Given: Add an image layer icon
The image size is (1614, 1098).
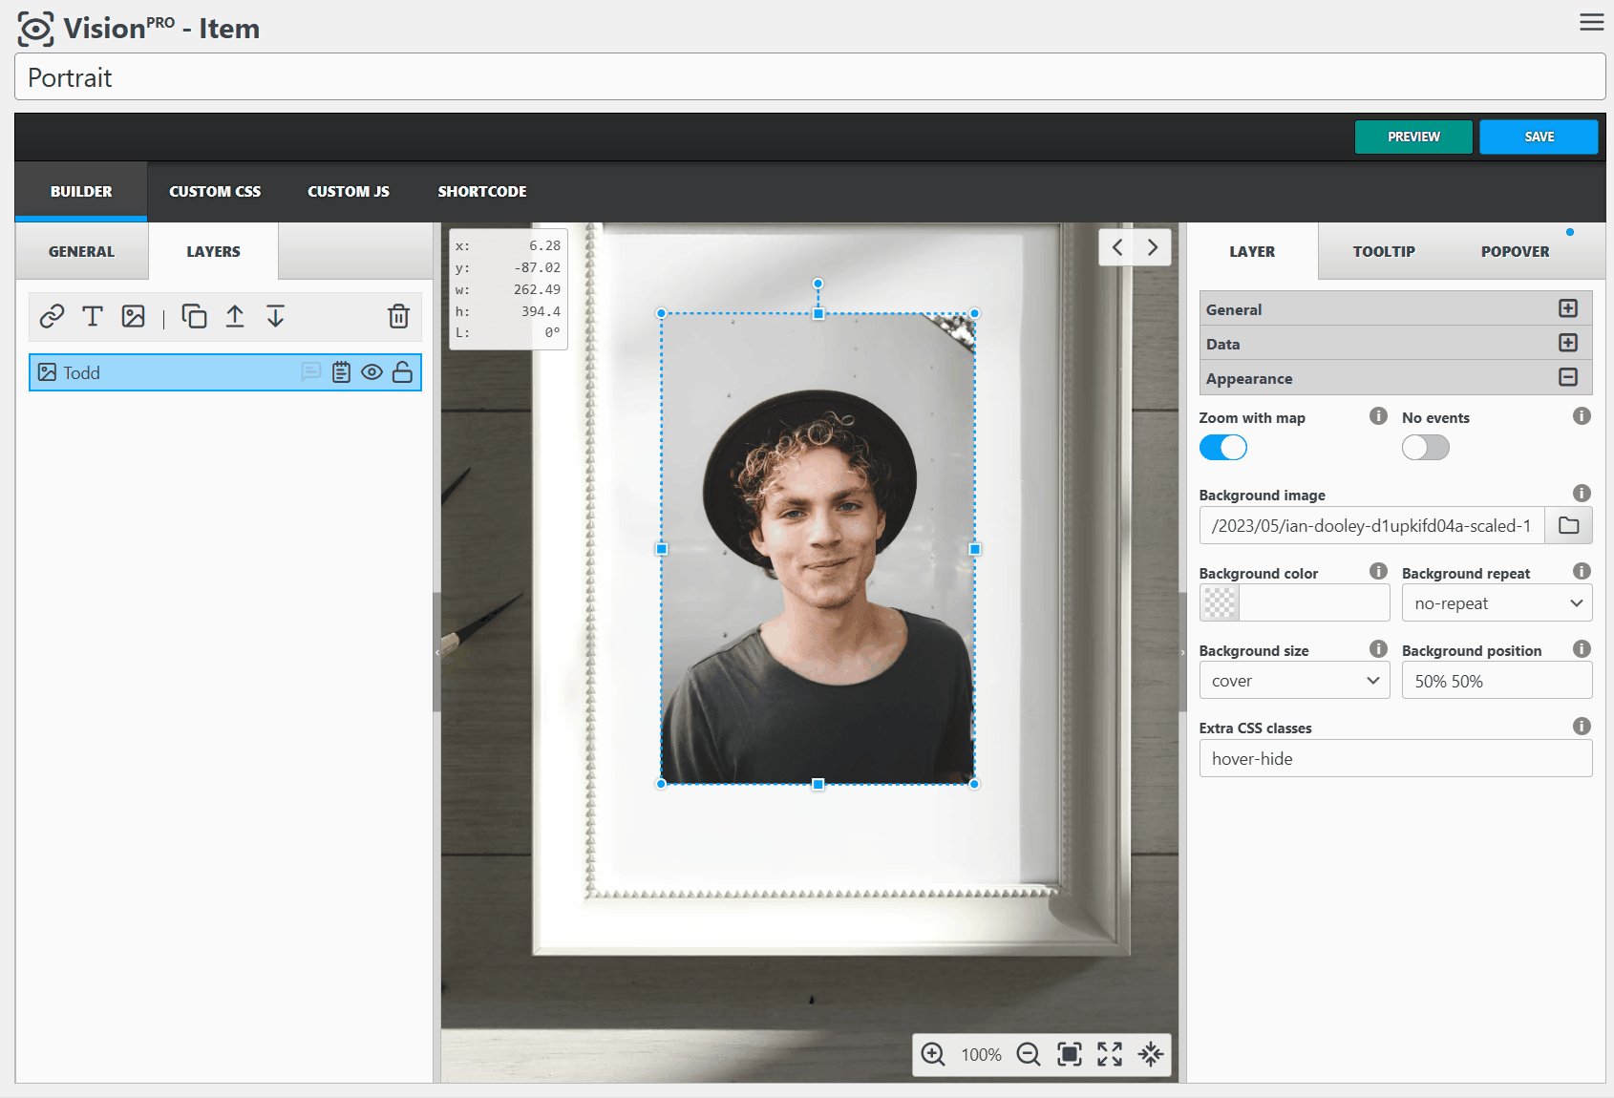Looking at the screenshot, I should pos(134,316).
